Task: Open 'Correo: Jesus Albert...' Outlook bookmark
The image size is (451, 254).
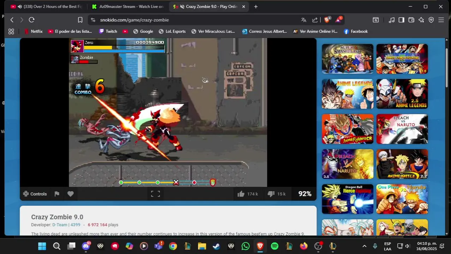Action: click(x=264, y=31)
